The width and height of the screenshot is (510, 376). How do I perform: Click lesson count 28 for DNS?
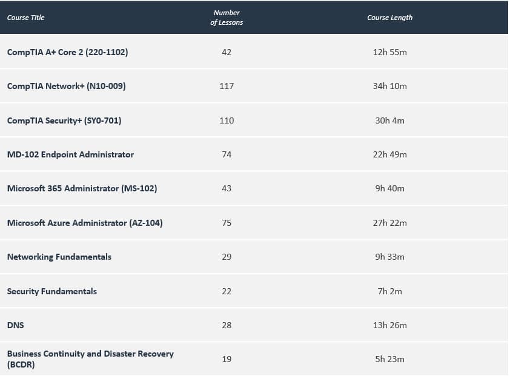[x=227, y=325]
